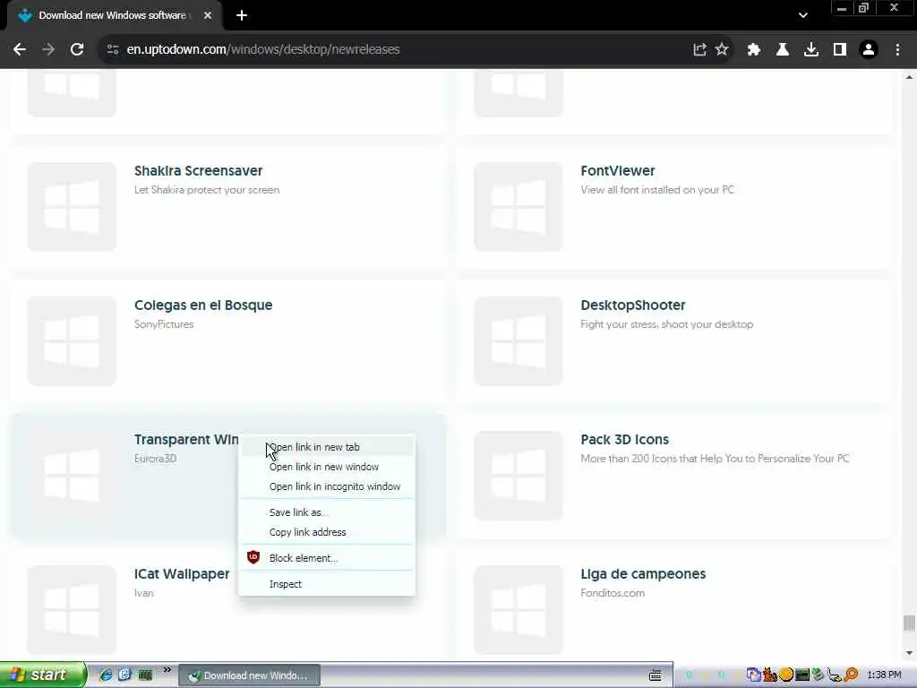Click the page scrollbar thumb
This screenshot has width=917, height=688.
click(909, 623)
